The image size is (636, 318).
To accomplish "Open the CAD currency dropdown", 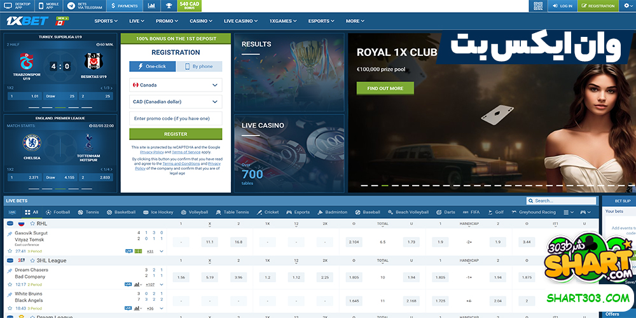I will click(176, 102).
